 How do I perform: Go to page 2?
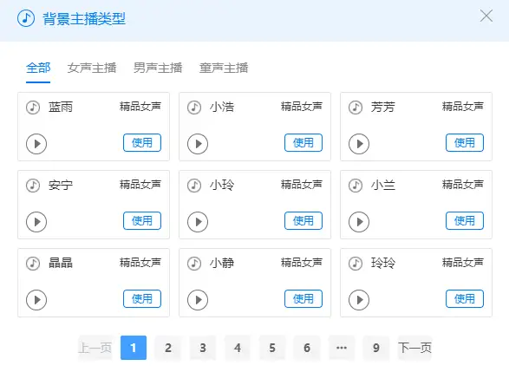coord(168,348)
